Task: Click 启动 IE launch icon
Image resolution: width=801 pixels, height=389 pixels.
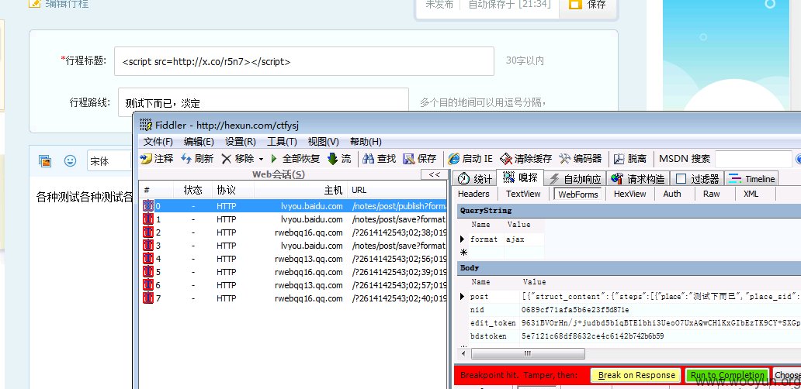Action: pyautogui.click(x=453, y=159)
